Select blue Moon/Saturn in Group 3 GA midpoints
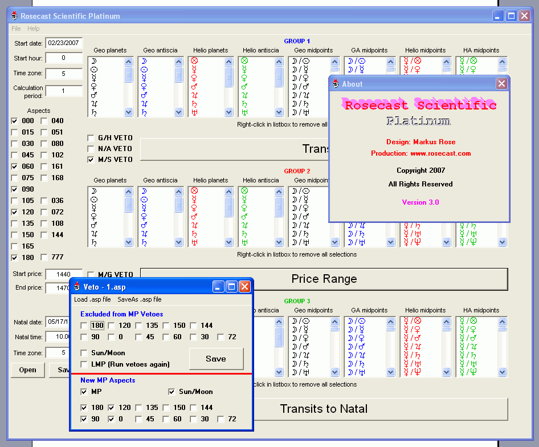The height and width of the screenshot is (447, 539). pyautogui.click(x=357, y=364)
